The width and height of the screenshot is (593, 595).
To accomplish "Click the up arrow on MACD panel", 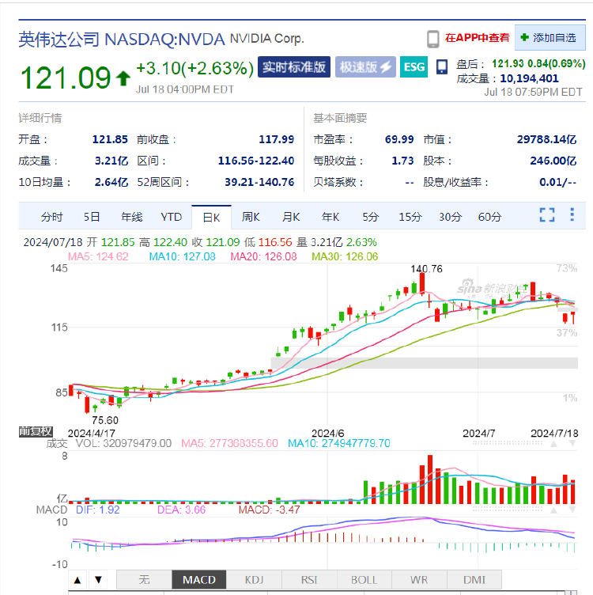I will [x=554, y=510].
